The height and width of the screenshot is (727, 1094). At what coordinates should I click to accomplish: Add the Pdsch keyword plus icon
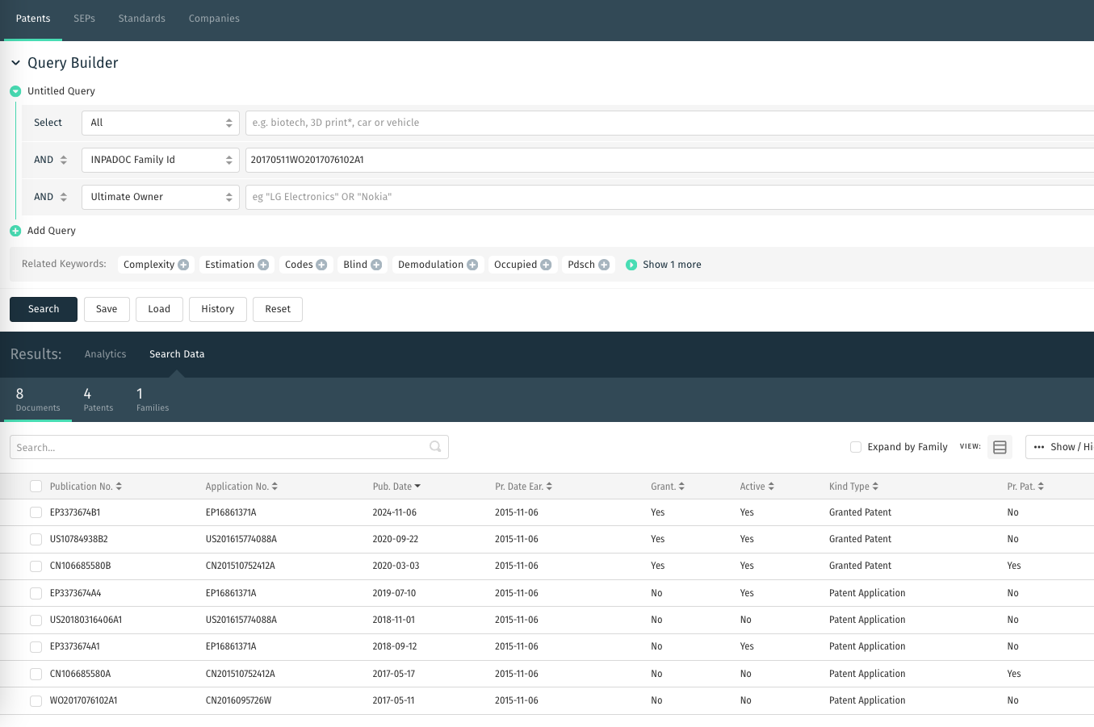coord(604,265)
